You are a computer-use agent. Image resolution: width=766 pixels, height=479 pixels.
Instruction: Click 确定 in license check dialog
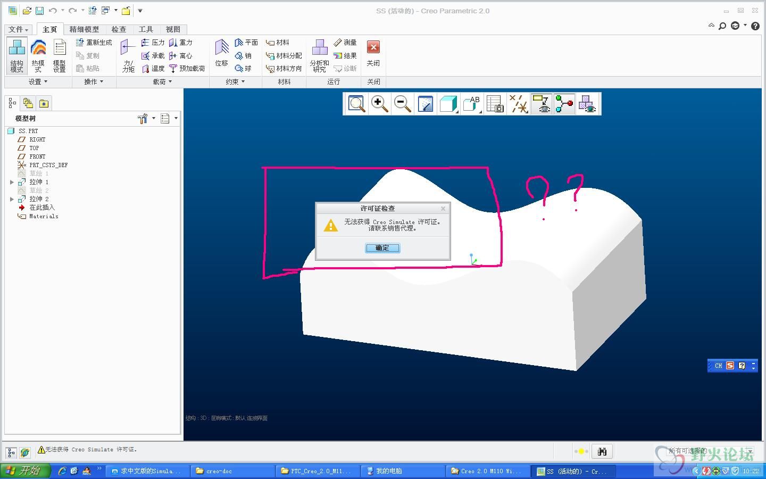pos(382,248)
